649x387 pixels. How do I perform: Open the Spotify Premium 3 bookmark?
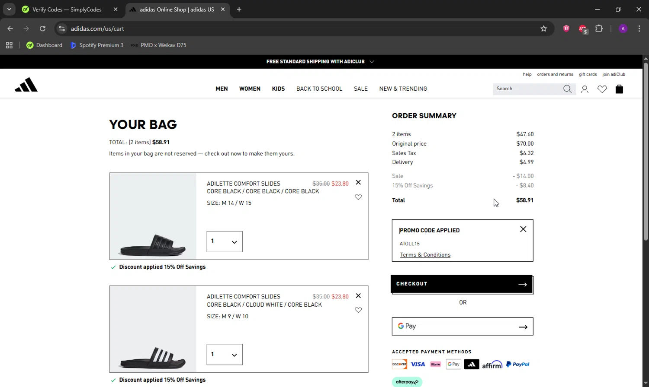97,45
